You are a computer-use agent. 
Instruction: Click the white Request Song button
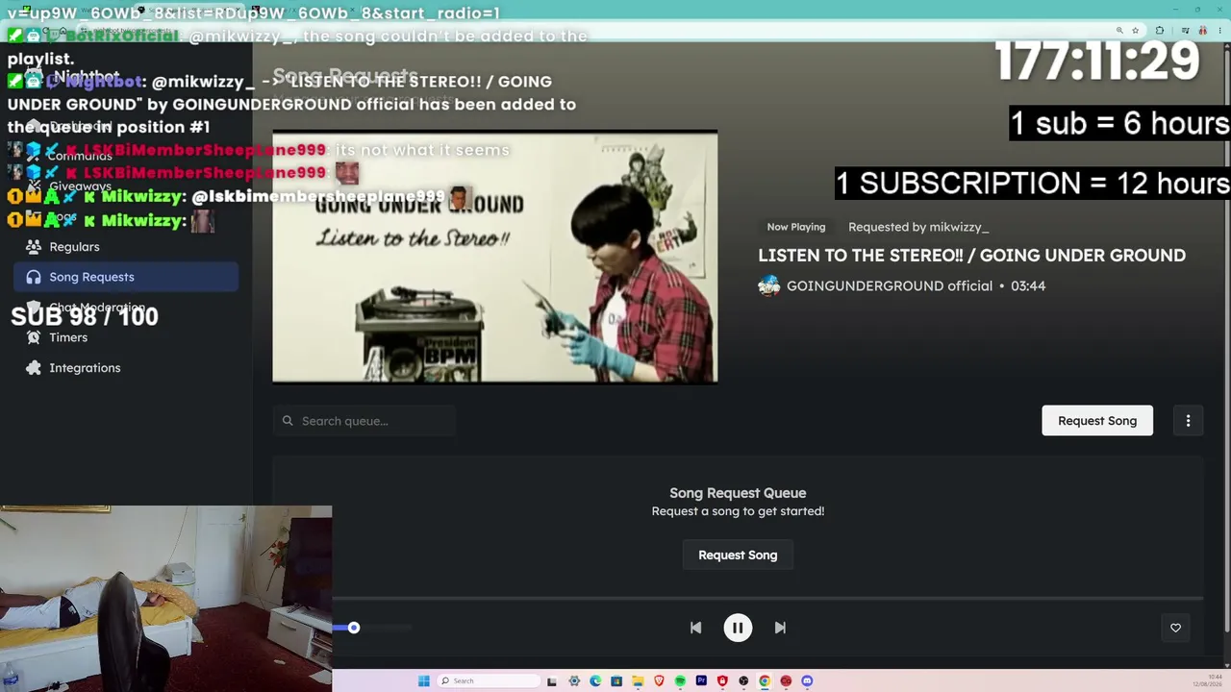[1097, 421]
